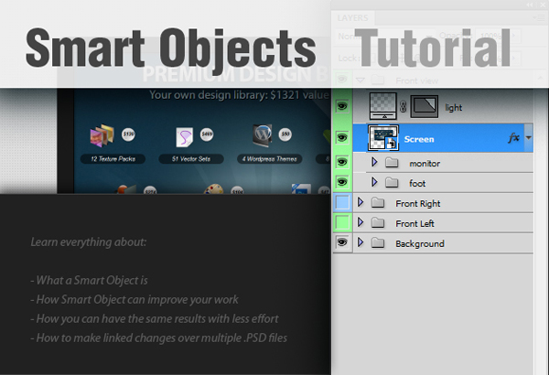Expand the foot group
The image size is (549, 375).
[x=374, y=182]
